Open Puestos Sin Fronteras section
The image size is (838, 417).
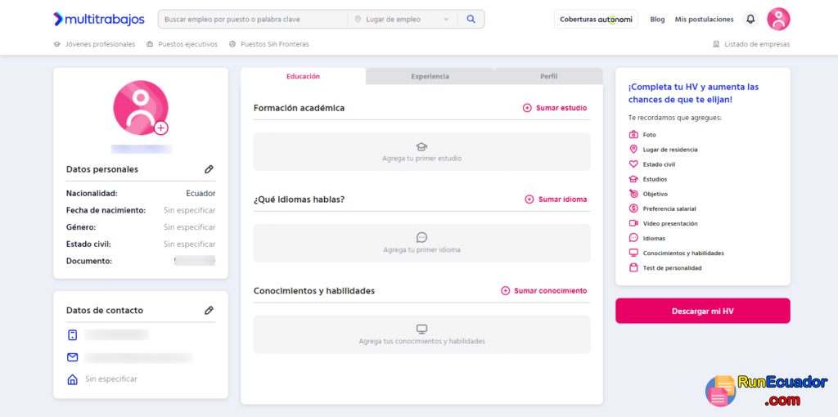(x=268, y=44)
